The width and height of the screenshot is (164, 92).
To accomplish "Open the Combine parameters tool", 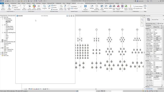I will tap(45, 7).
